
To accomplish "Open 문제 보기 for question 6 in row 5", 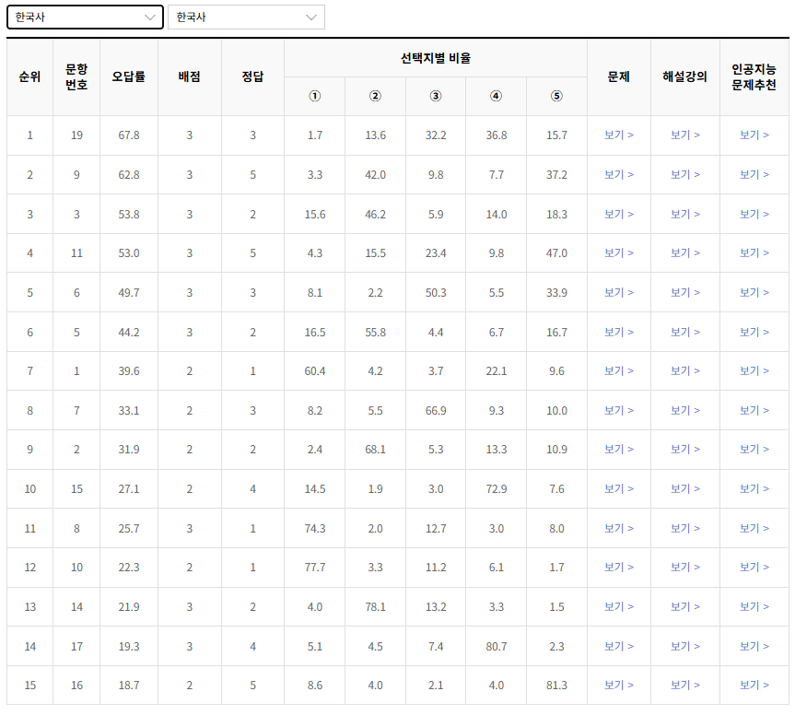I will (619, 292).
